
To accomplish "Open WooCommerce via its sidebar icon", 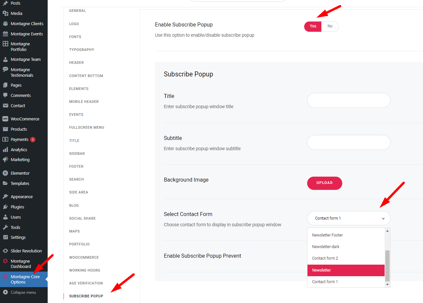I will click(x=5, y=119).
